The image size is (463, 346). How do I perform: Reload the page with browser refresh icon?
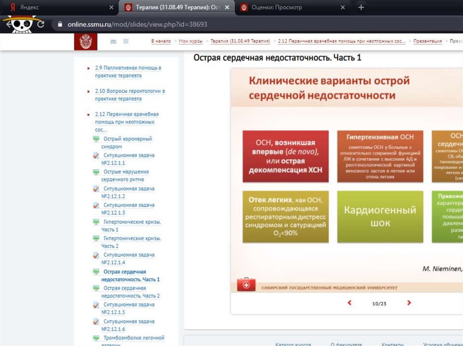click(41, 24)
